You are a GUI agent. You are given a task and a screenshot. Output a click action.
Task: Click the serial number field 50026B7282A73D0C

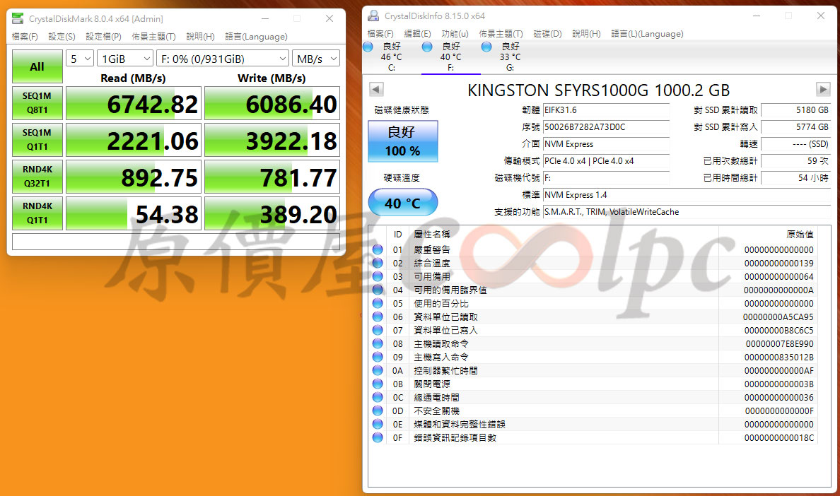(x=606, y=126)
